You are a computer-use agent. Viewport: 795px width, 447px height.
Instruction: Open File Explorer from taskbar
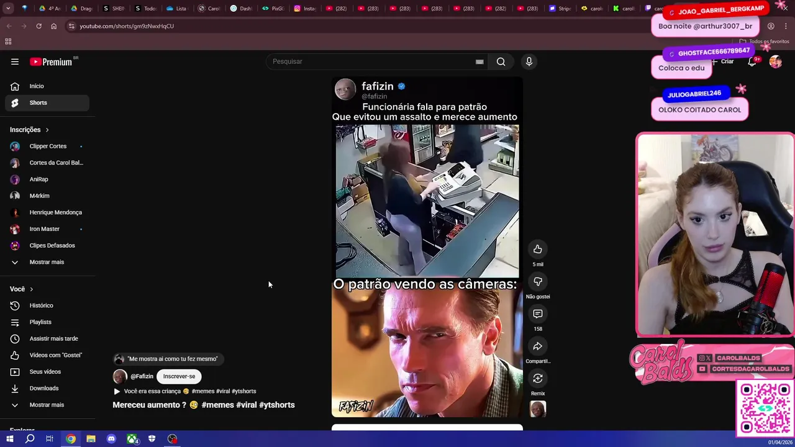(91, 439)
